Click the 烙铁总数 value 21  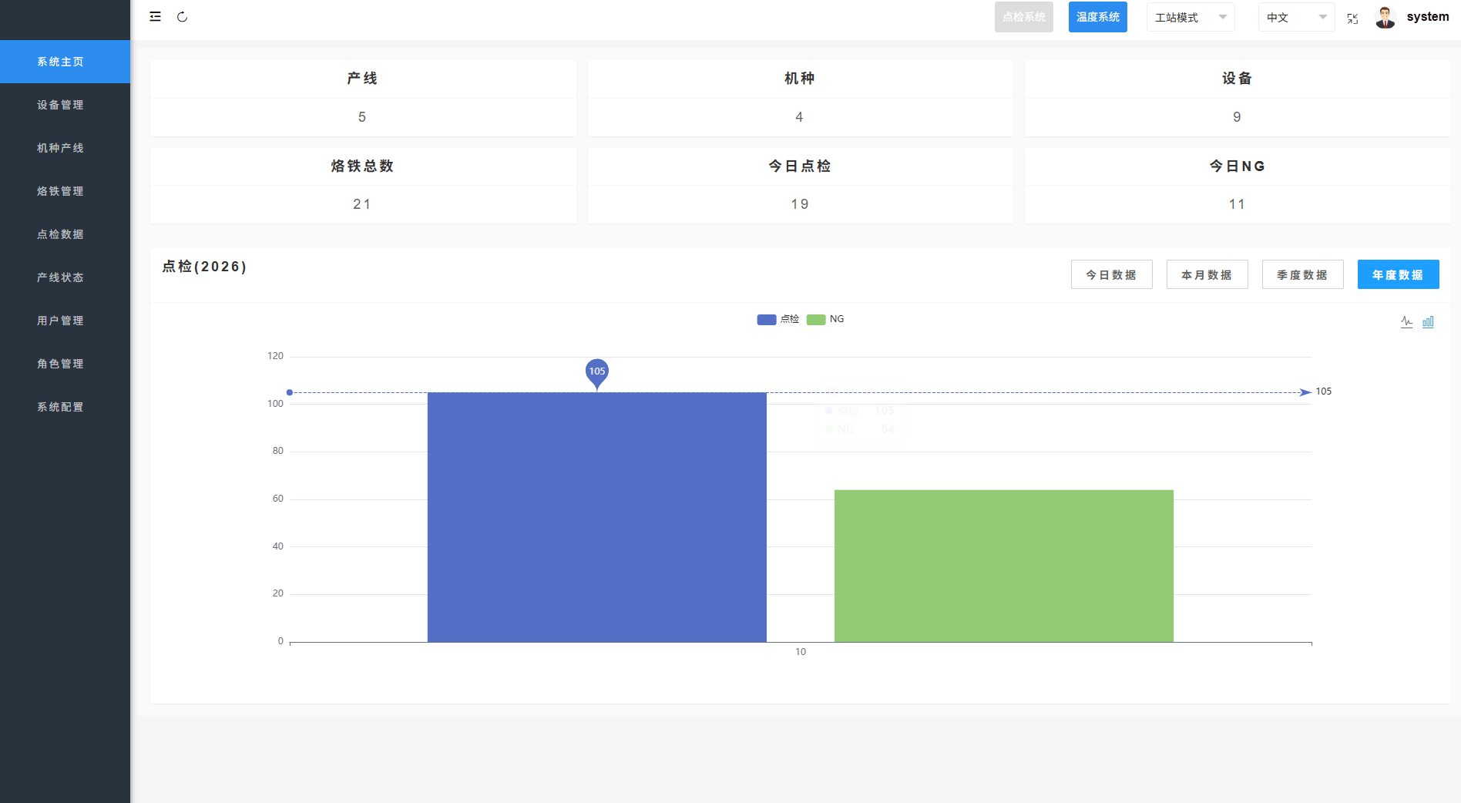pyautogui.click(x=362, y=204)
